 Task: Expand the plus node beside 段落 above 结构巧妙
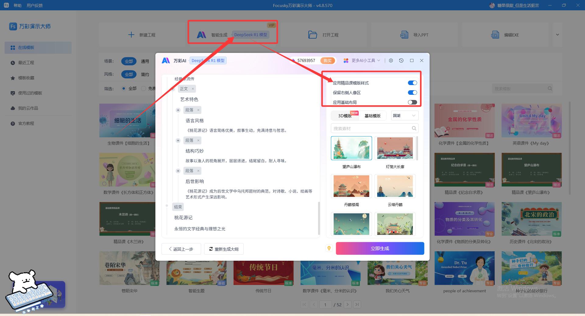click(x=178, y=140)
